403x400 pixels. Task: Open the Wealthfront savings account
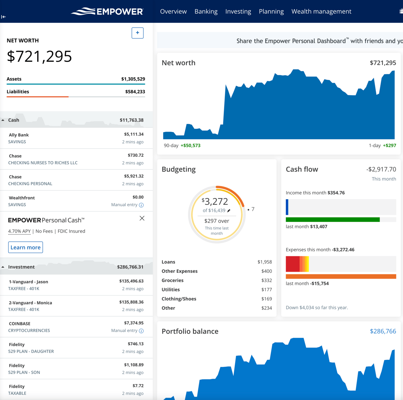coord(76,201)
